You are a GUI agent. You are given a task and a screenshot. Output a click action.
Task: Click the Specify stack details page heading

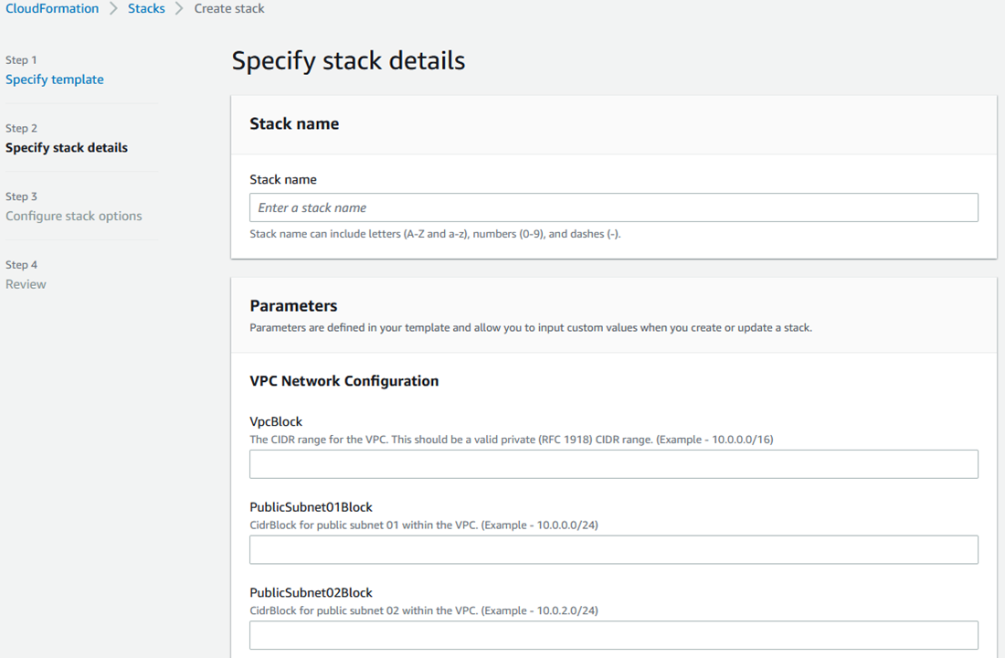pos(348,61)
